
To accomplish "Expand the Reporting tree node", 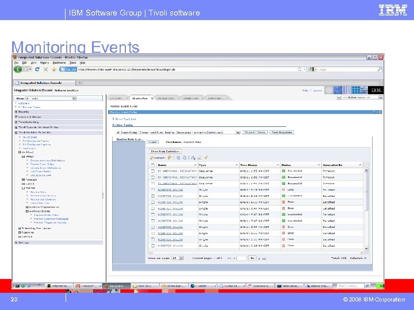I will [x=20, y=232].
